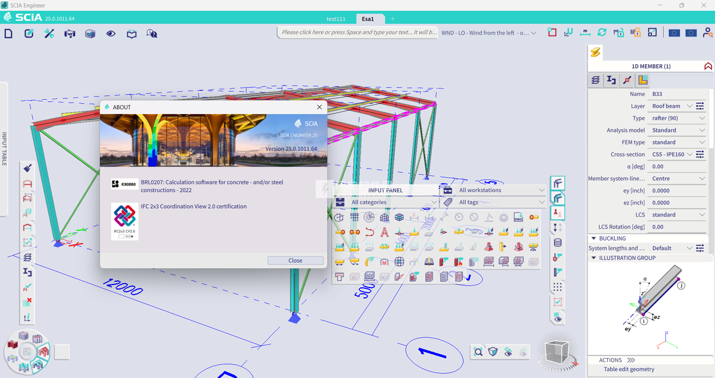Image resolution: width=715 pixels, height=378 pixels.
Task: Open the Tools wrench and screwdriver icon
Action: coord(49,33)
